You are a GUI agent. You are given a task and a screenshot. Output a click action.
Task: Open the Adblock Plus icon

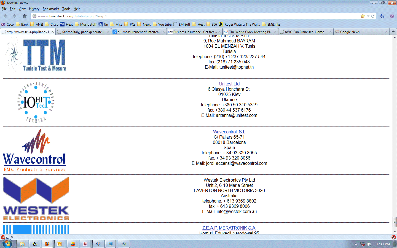pos(3,237)
